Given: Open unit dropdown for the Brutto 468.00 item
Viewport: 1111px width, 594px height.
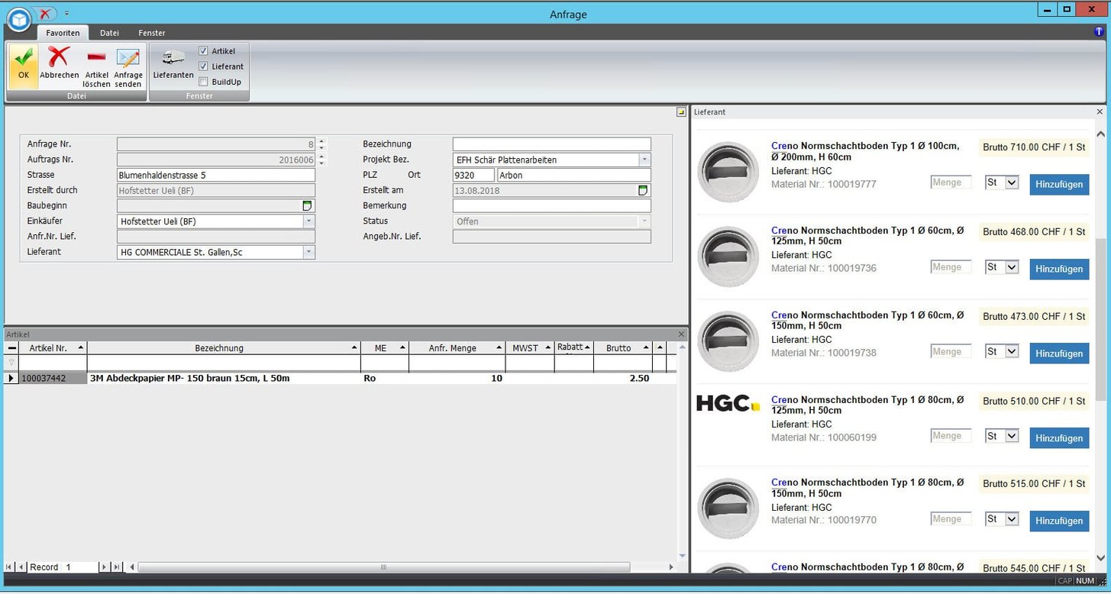Looking at the screenshot, I should pos(1012,268).
